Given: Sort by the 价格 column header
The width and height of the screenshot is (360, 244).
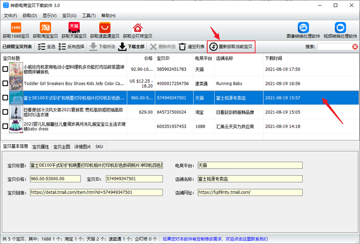Looking at the screenshot, I should [x=141, y=58].
